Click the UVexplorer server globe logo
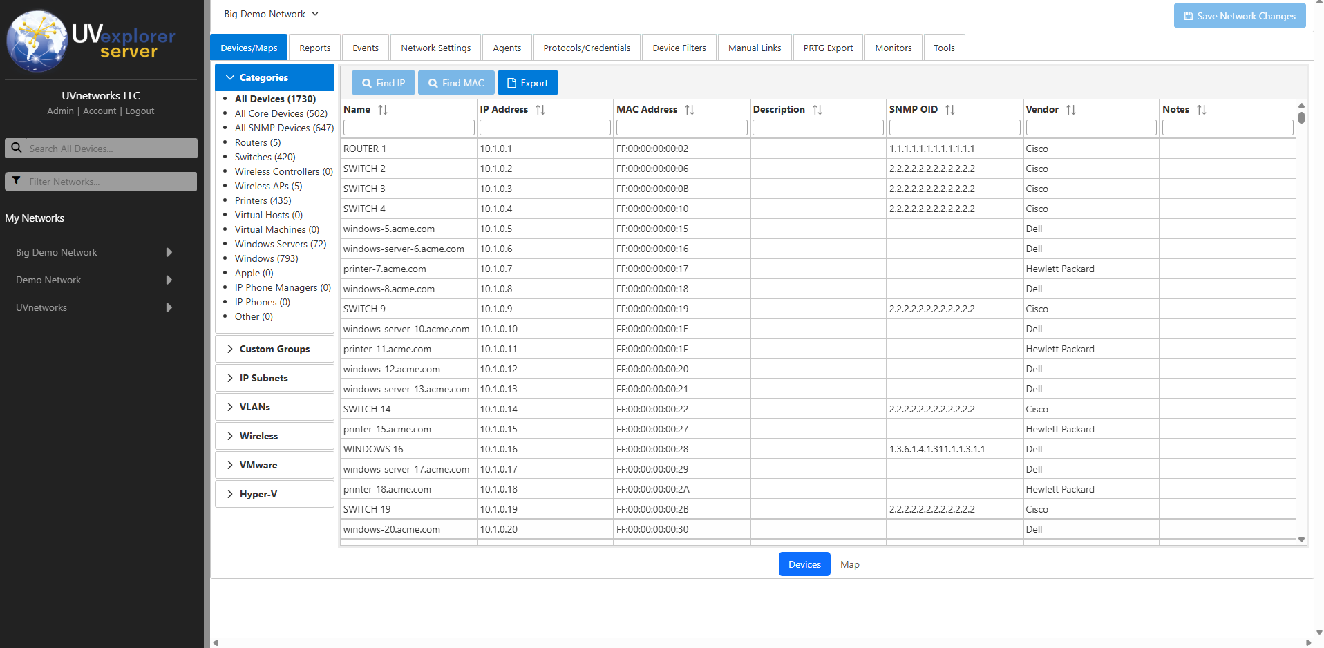Screen dimensions: 1324x648 [37, 41]
